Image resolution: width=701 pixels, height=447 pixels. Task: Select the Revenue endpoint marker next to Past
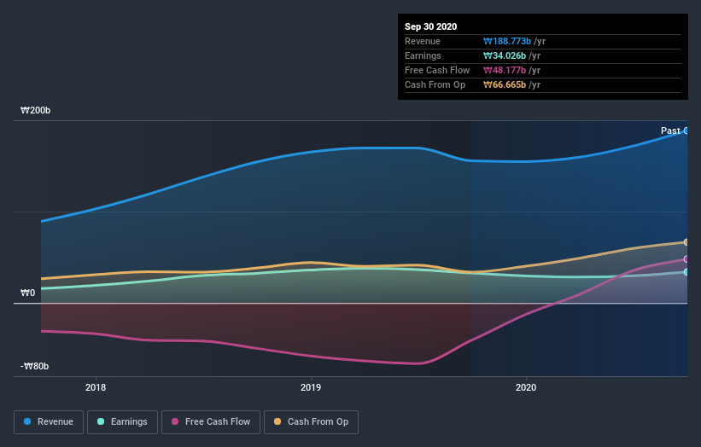click(686, 131)
